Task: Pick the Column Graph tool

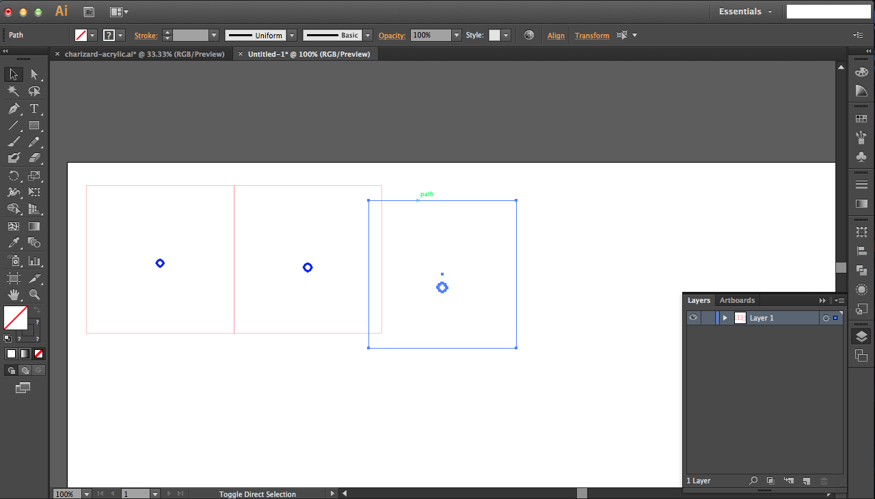Action: click(34, 260)
